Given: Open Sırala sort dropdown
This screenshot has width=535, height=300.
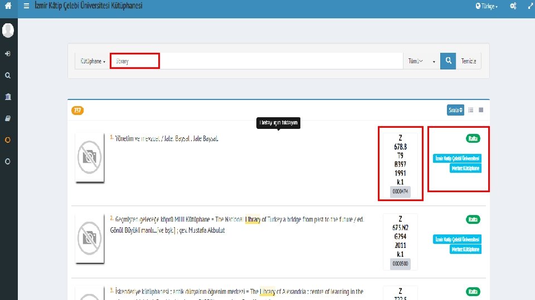Looking at the screenshot, I should tap(455, 110).
